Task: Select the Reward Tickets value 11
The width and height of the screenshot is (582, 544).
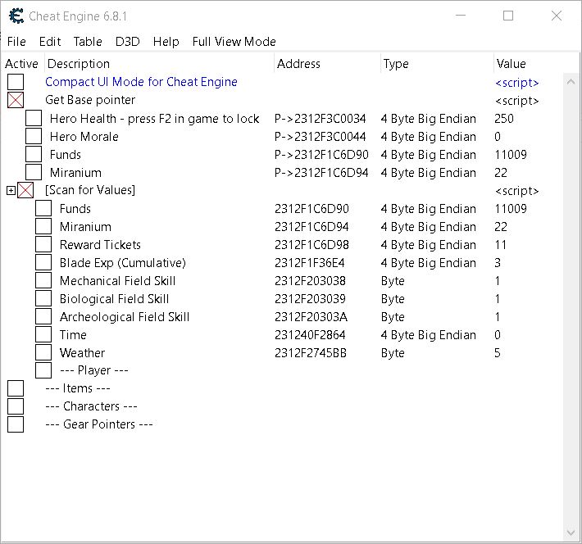Action: [x=500, y=245]
